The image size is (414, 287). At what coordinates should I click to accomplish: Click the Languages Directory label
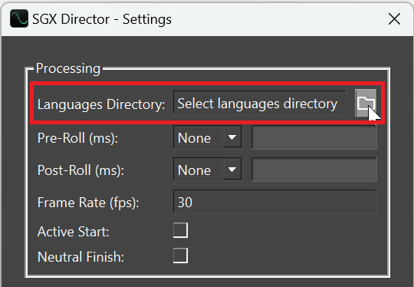(x=101, y=104)
